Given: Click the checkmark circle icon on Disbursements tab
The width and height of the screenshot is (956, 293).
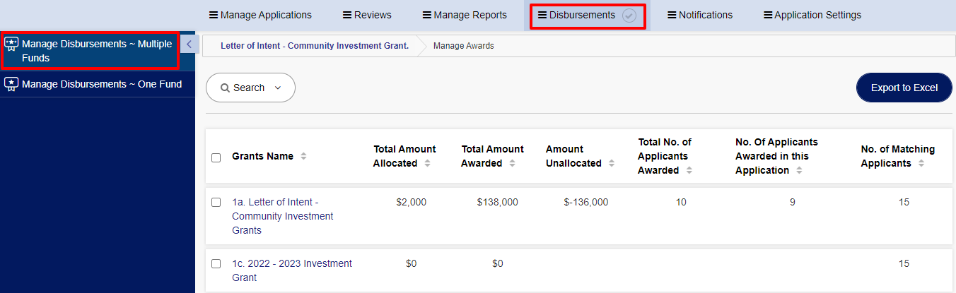Looking at the screenshot, I should click(x=629, y=16).
